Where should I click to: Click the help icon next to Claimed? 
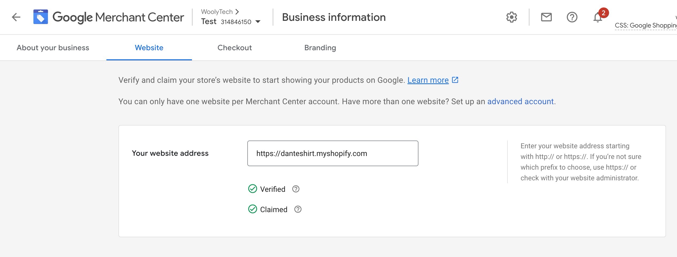(298, 209)
